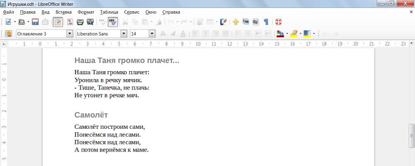
Task: Open Styles and Formatting icon
Action: [8, 34]
